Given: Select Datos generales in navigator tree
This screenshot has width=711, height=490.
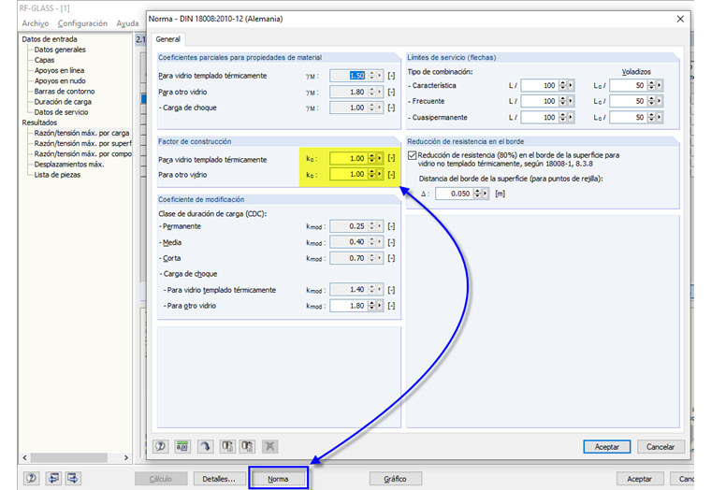Looking at the screenshot, I should coord(60,50).
